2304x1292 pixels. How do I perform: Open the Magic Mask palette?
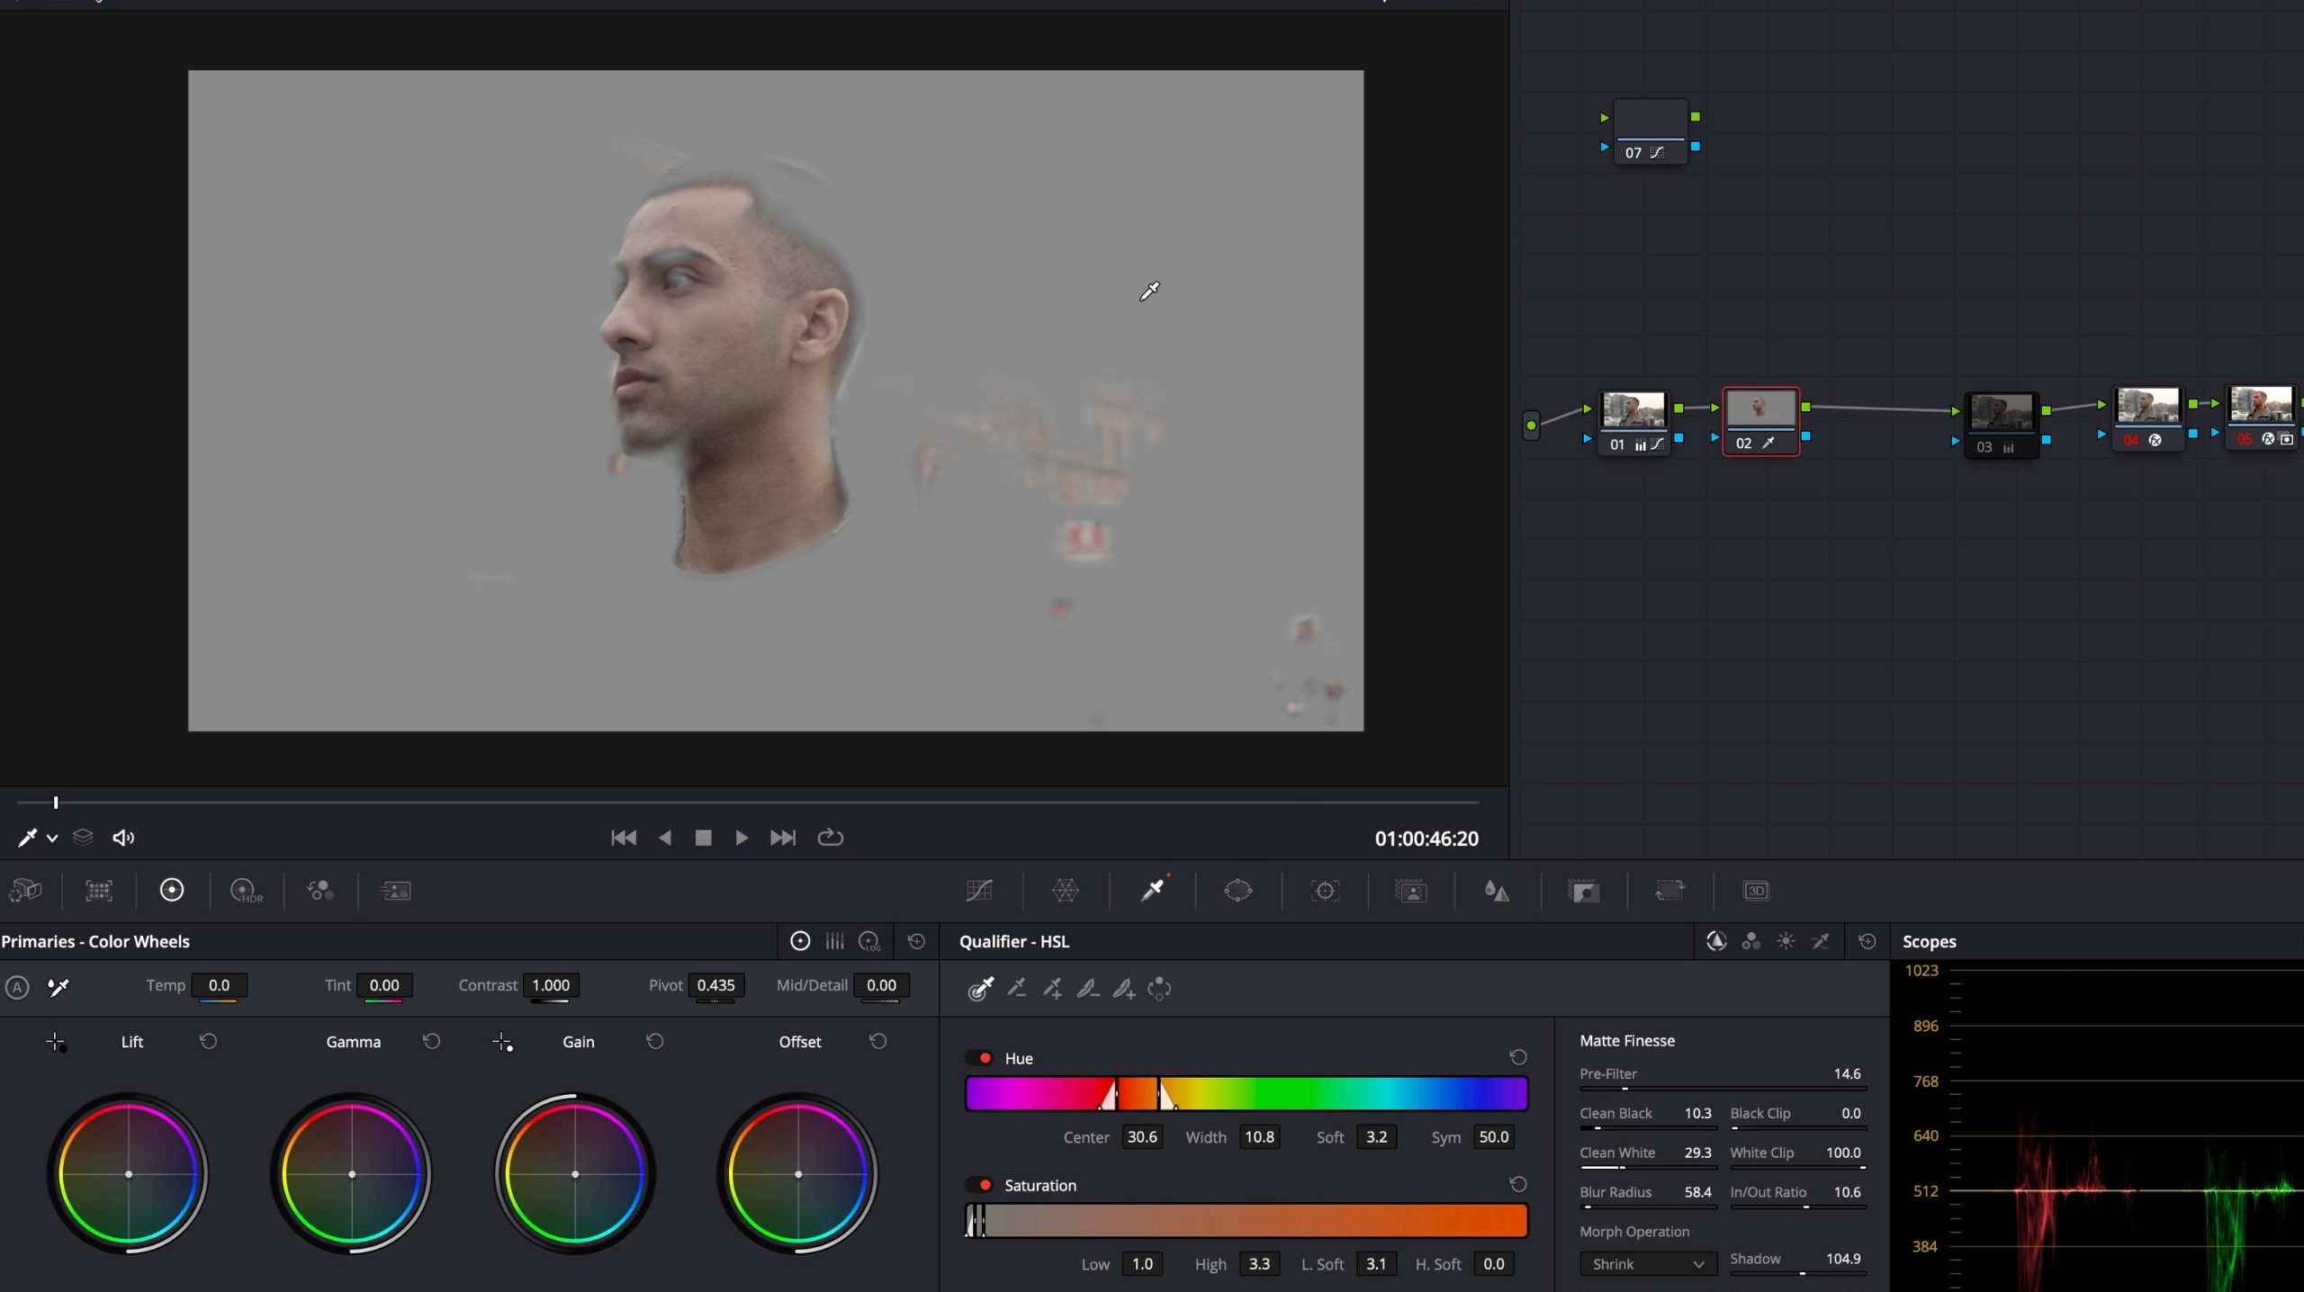click(x=1410, y=891)
